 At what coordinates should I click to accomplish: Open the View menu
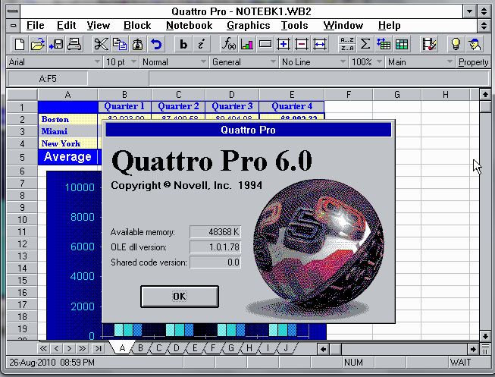coord(99,25)
